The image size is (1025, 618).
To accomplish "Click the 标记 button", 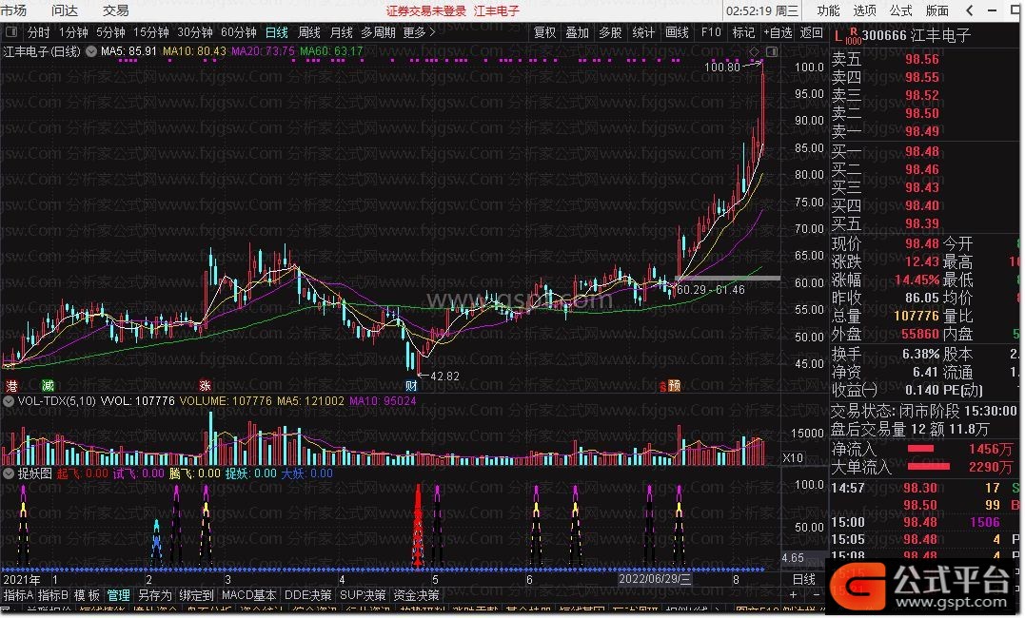I will [x=743, y=32].
